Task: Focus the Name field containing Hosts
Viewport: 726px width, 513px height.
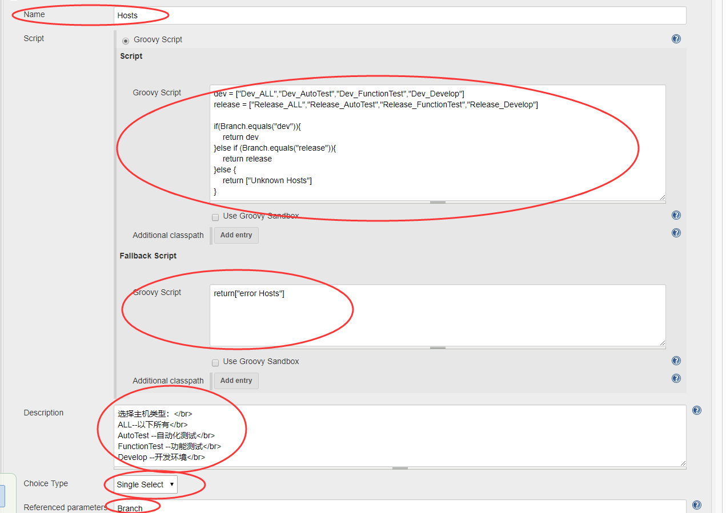Action: [400, 15]
